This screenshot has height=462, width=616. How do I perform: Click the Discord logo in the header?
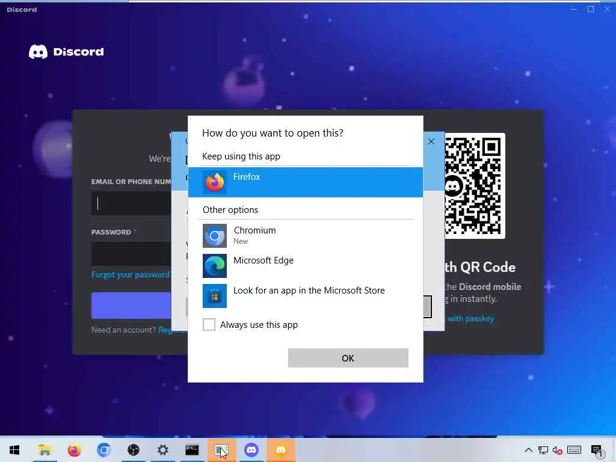coord(66,52)
